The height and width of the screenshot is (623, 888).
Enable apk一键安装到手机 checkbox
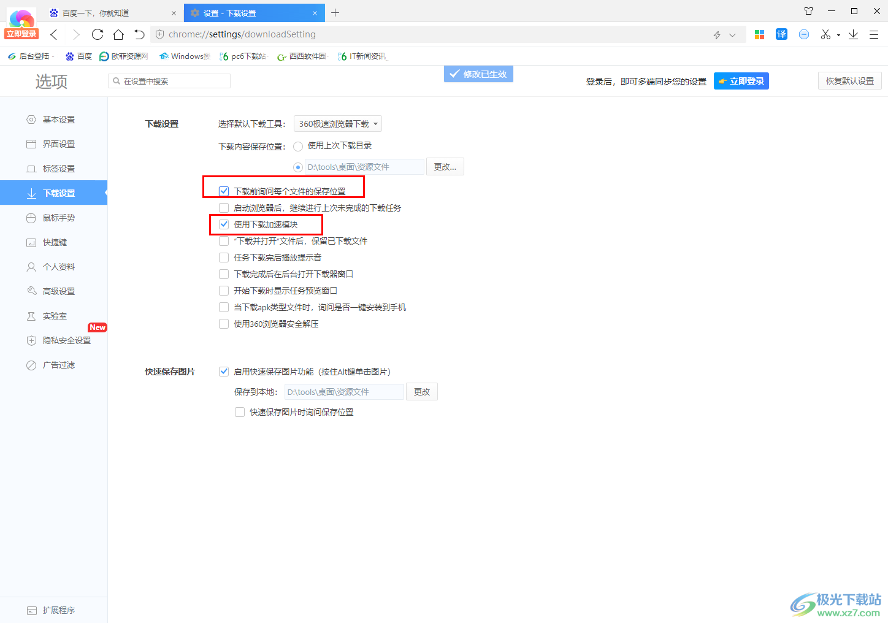point(224,307)
